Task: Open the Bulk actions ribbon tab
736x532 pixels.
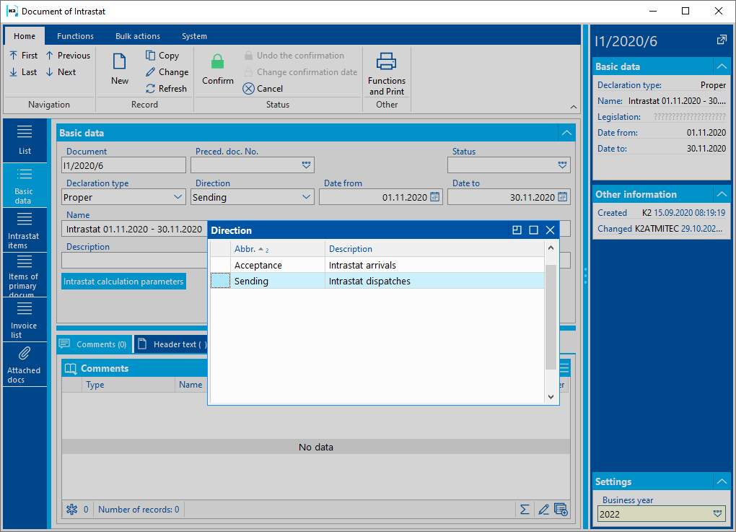Action: 138,36
